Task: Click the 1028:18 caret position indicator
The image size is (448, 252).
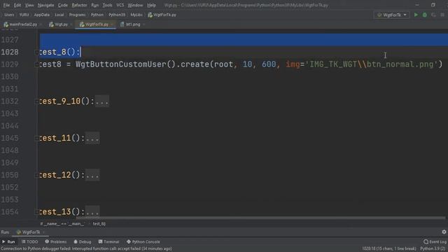Action: click(x=389, y=248)
